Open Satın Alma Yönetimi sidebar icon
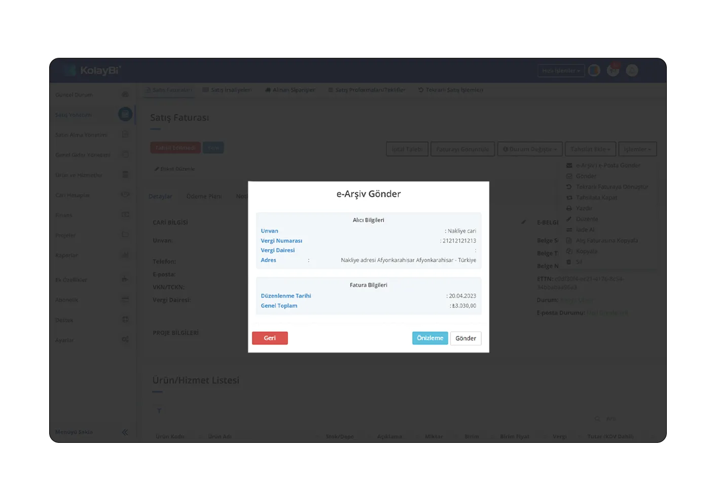 (125, 134)
